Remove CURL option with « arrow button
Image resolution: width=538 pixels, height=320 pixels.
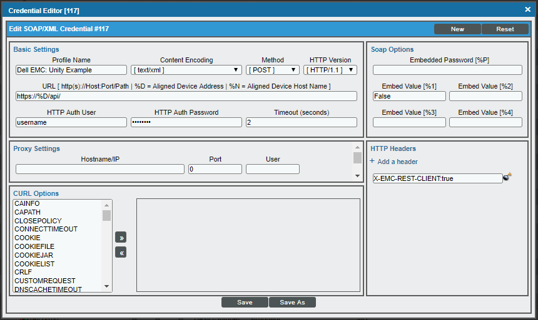click(121, 253)
